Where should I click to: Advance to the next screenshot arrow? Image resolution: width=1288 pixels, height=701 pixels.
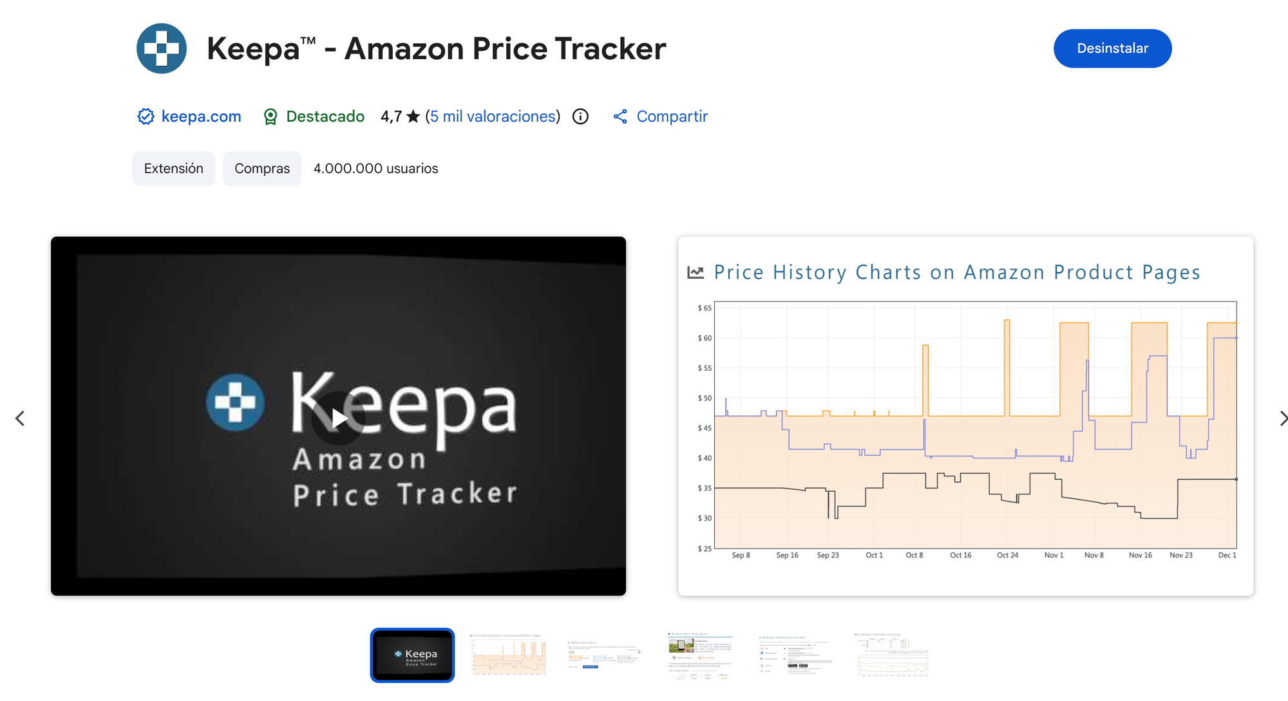pos(1282,418)
